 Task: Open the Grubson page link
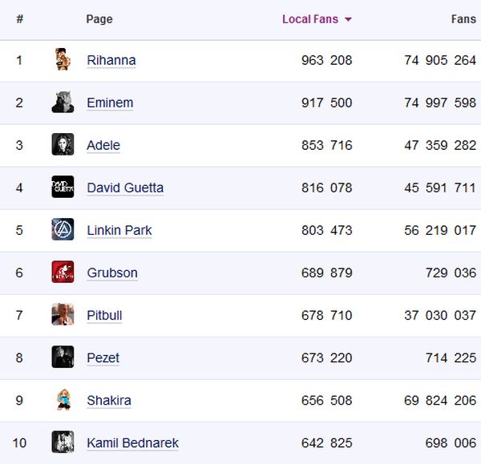[112, 272]
